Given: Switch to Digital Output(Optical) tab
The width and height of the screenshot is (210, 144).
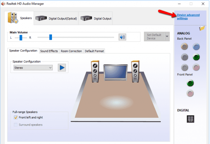Looking at the screenshot, I should tap(56, 18).
